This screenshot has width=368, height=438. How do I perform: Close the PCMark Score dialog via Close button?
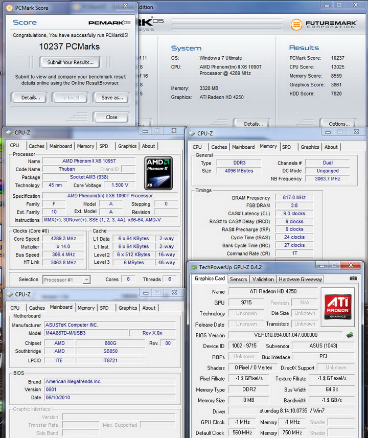(111, 117)
